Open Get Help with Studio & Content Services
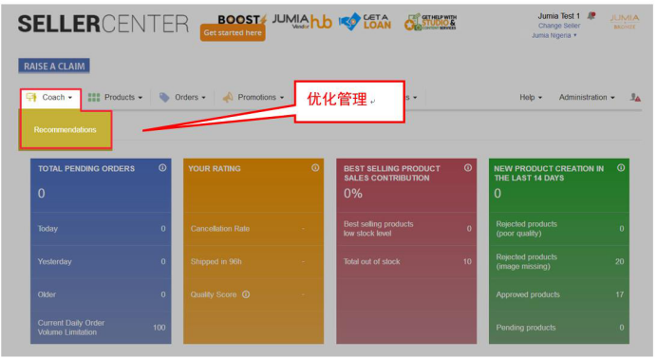 (x=430, y=22)
